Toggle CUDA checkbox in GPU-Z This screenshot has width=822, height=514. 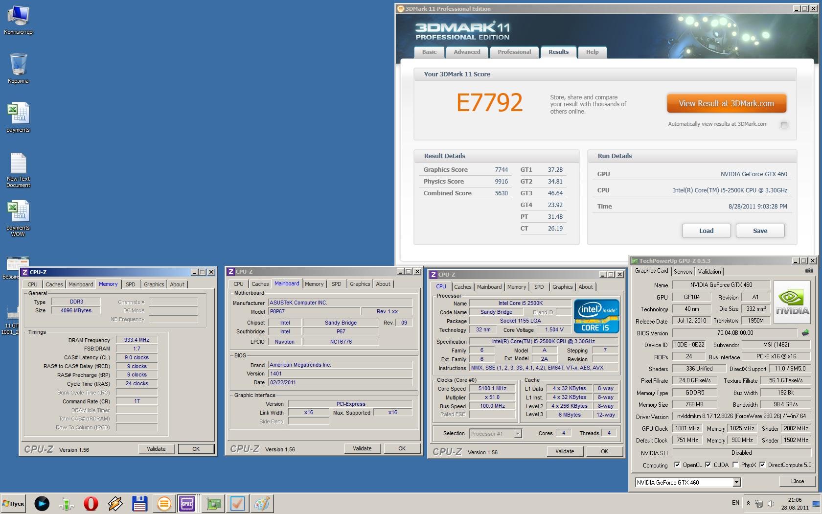708,465
